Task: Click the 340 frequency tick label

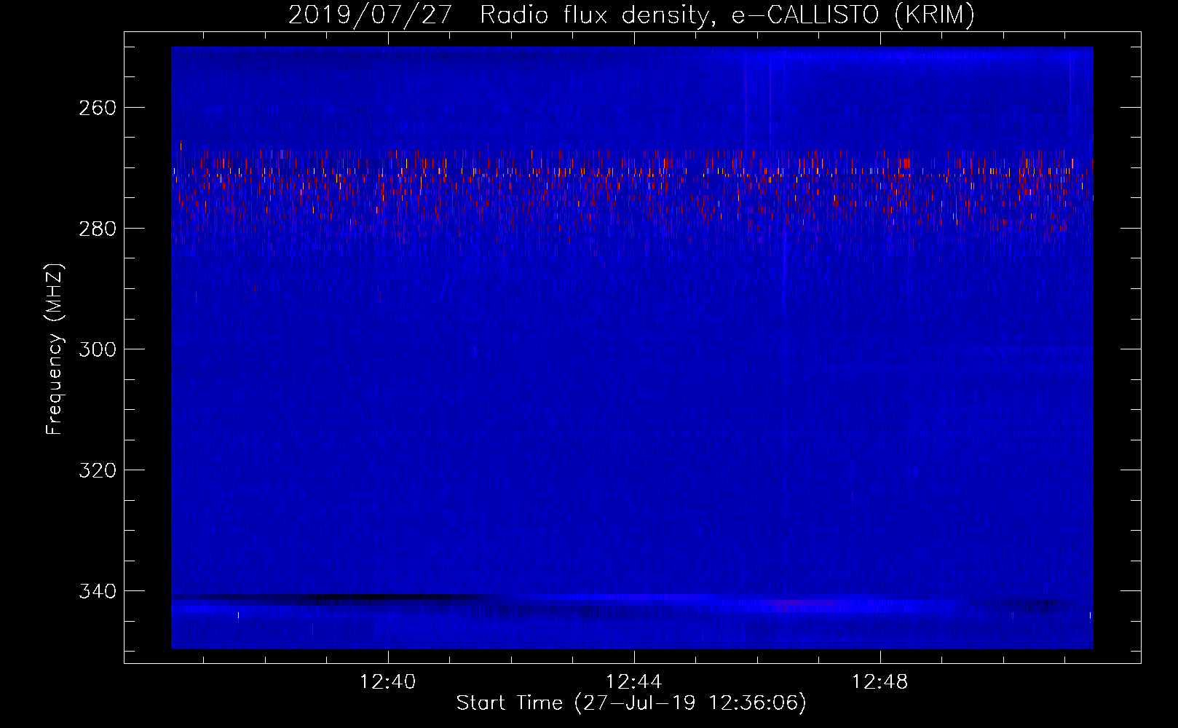Action: (x=98, y=591)
